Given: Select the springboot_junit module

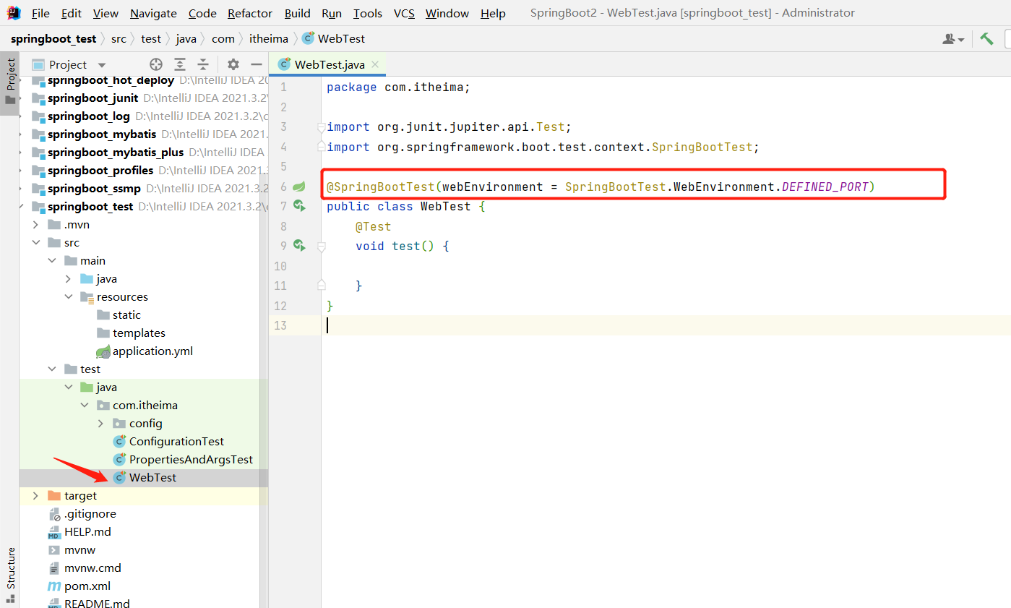Looking at the screenshot, I should click(93, 98).
